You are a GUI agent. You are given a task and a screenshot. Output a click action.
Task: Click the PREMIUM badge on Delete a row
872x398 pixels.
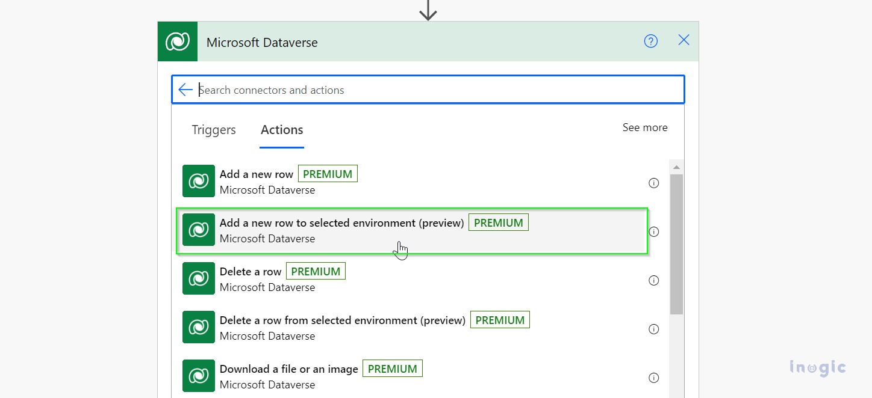(316, 271)
